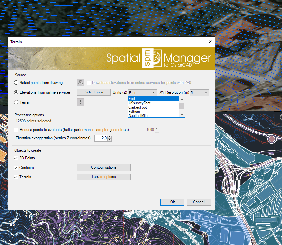The width and height of the screenshot is (282, 245).
Task: Toggle the Contours checkbox
Action: [16, 168]
